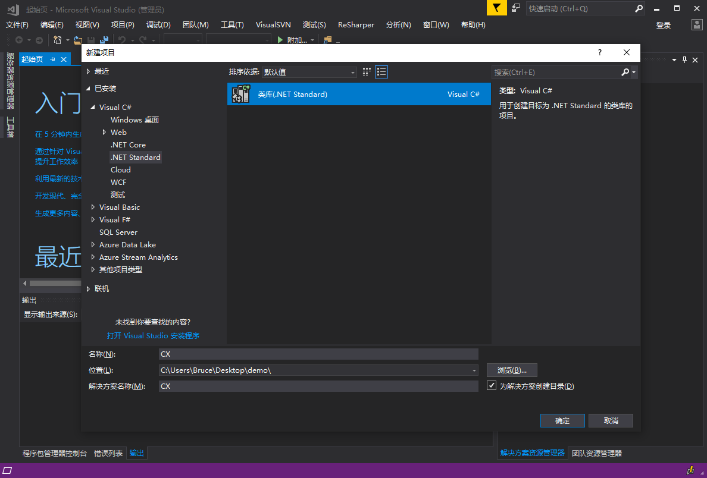Open the Visual Studio 安装程序 link
This screenshot has width=707, height=478.
tap(154, 336)
